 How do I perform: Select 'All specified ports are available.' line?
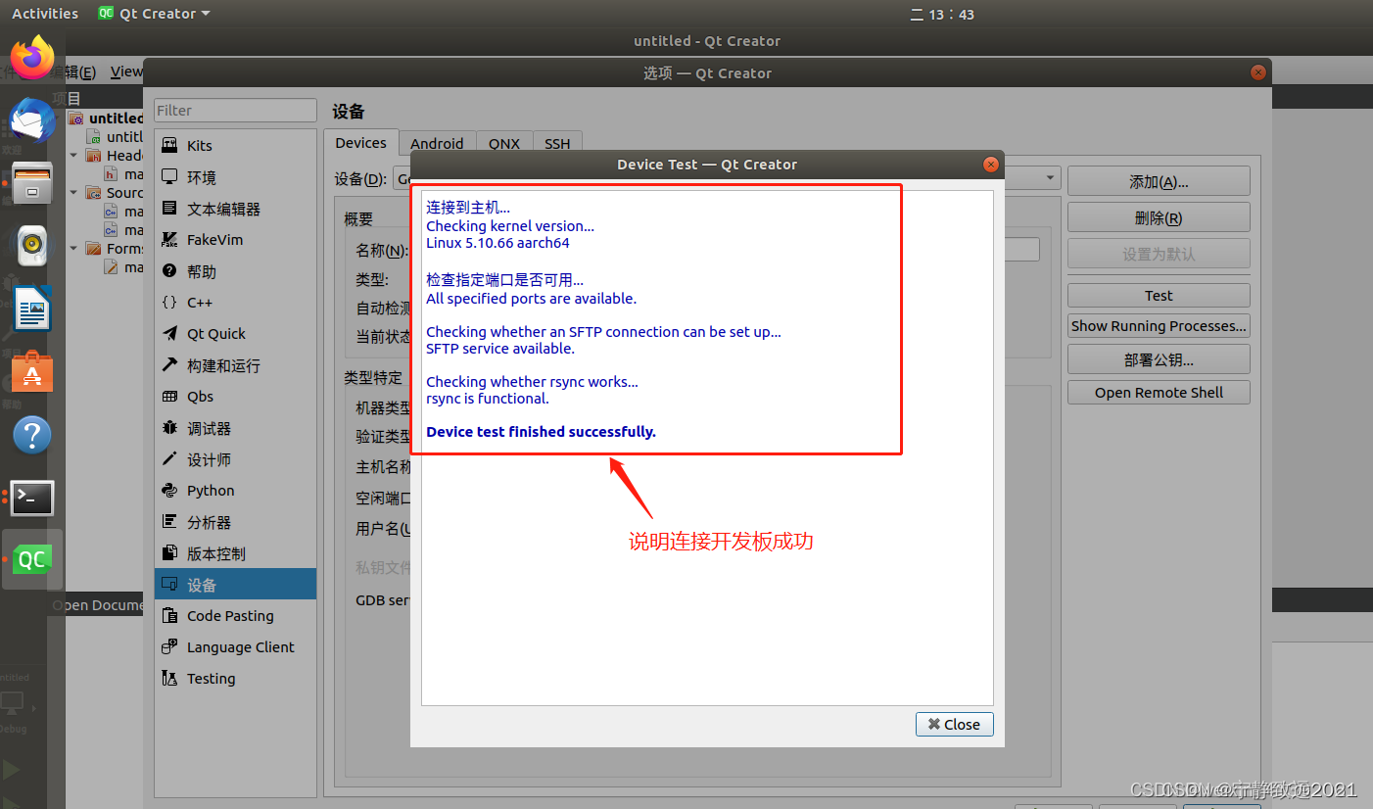(531, 299)
